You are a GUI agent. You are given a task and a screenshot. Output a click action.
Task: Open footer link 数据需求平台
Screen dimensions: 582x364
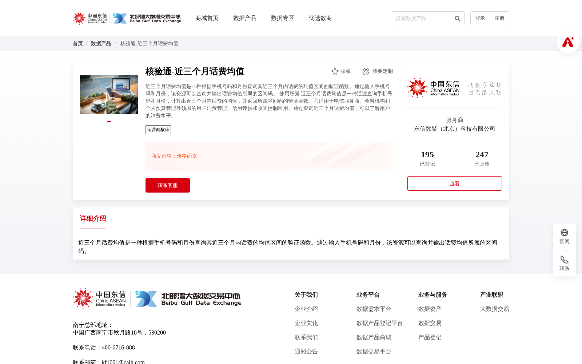click(x=374, y=309)
